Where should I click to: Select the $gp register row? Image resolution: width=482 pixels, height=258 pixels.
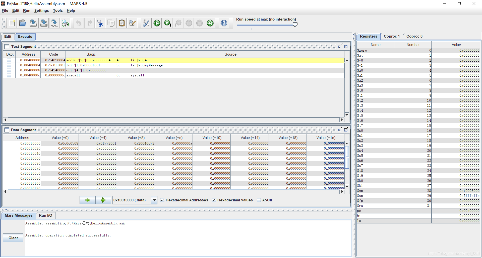418,191
